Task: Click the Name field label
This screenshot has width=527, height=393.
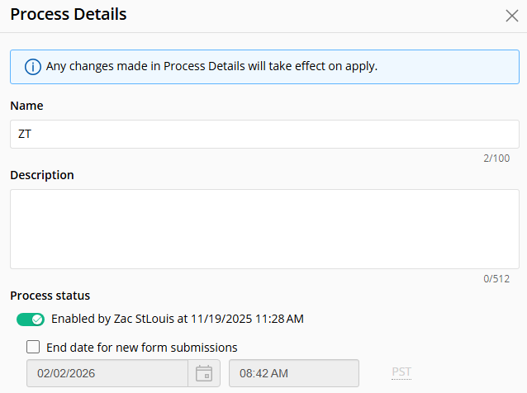Action: click(26, 106)
